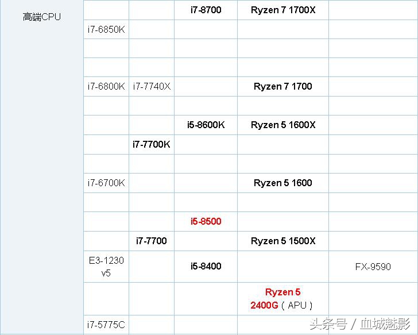Select the i7-5775C cell
This screenshot has width=418, height=335.
pos(106,325)
